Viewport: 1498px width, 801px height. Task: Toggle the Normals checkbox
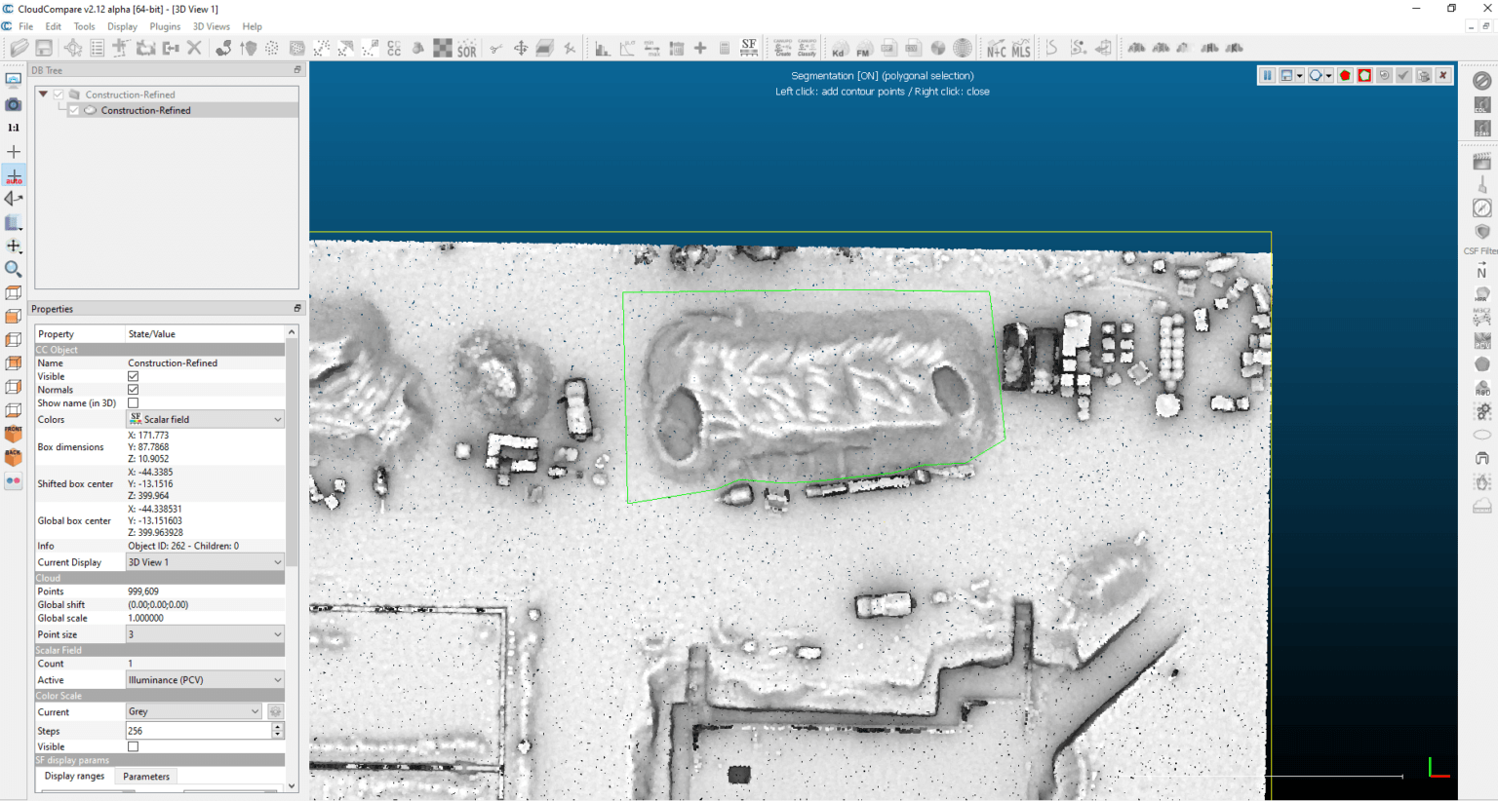click(134, 390)
